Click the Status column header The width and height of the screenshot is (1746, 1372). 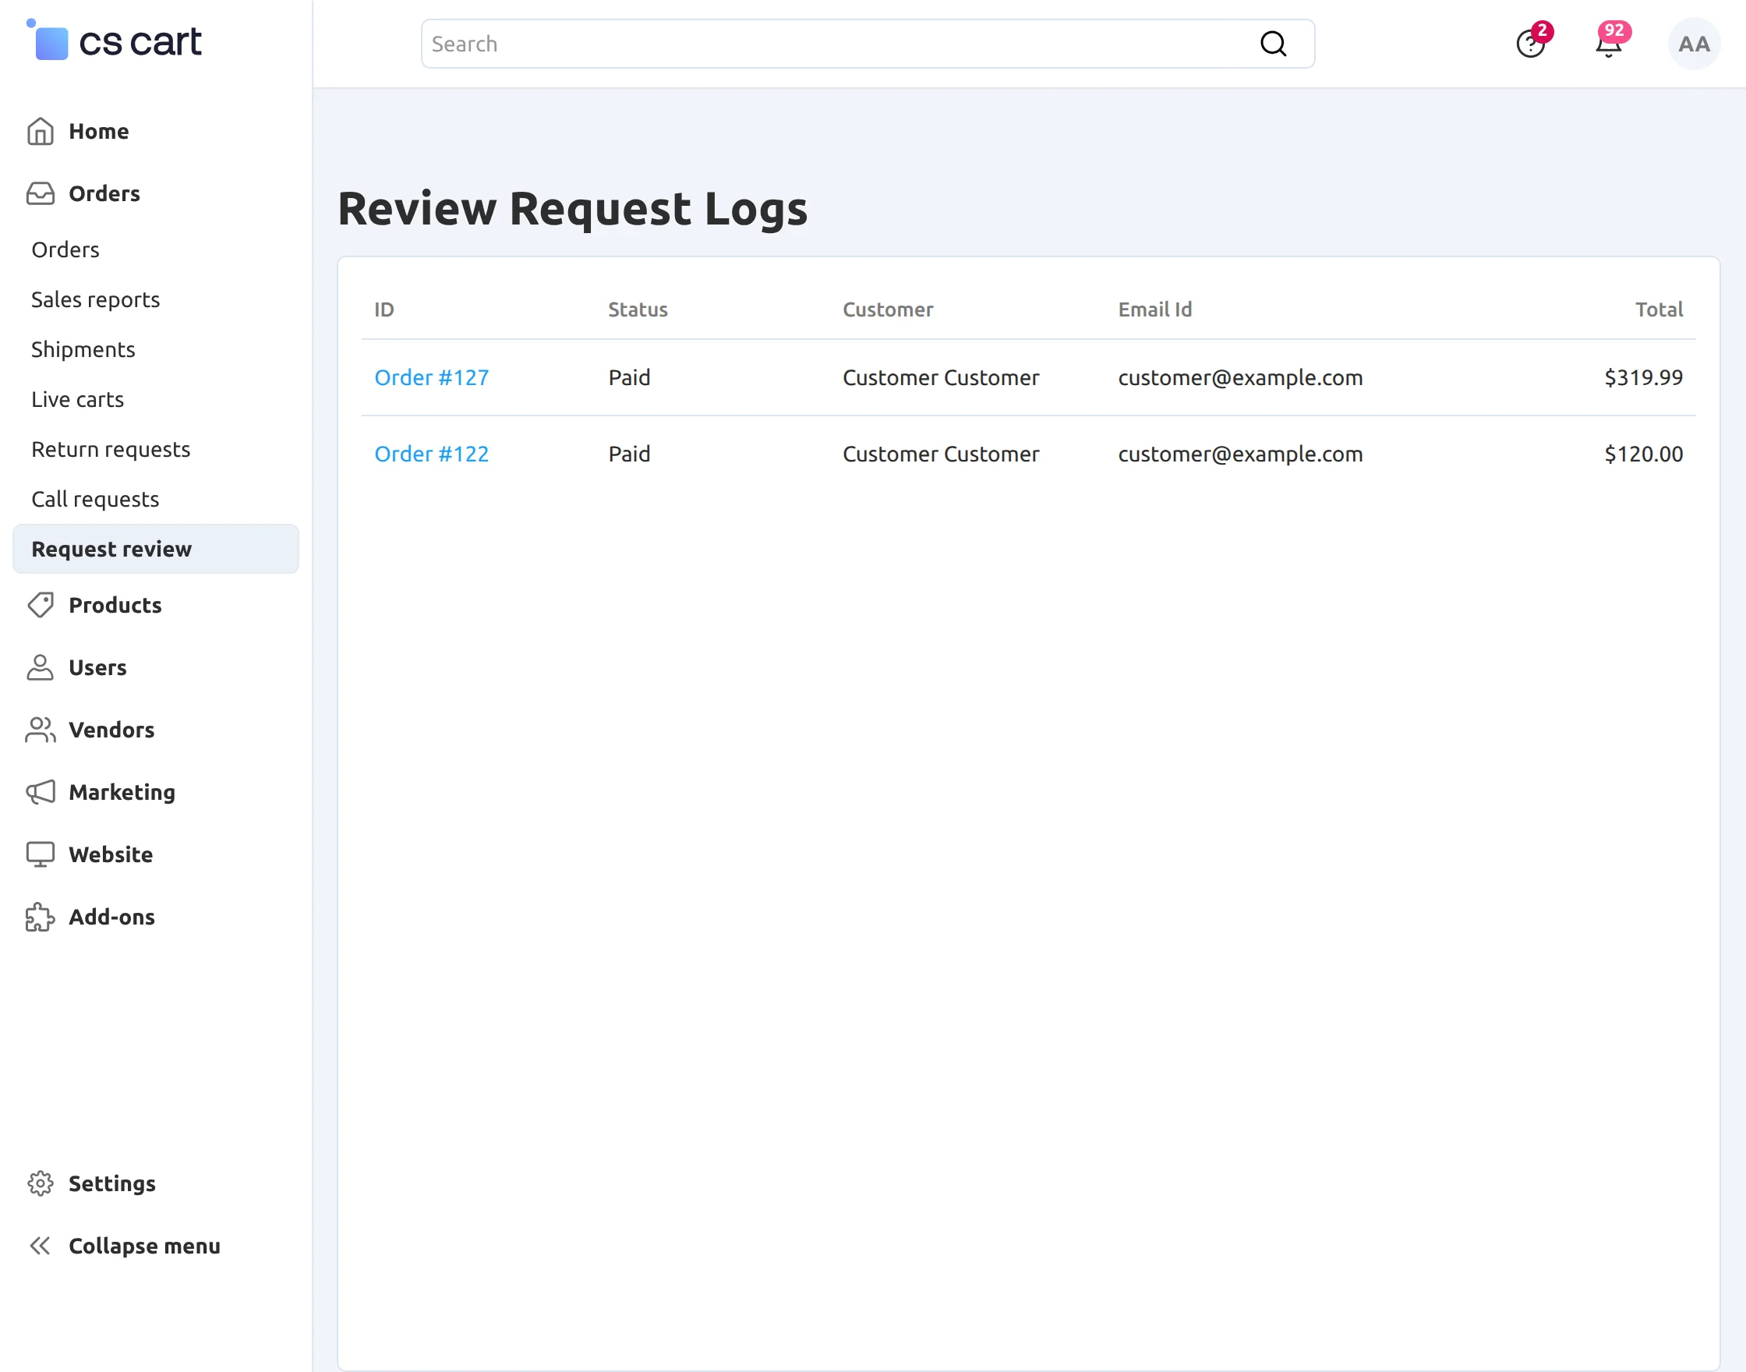coord(638,309)
